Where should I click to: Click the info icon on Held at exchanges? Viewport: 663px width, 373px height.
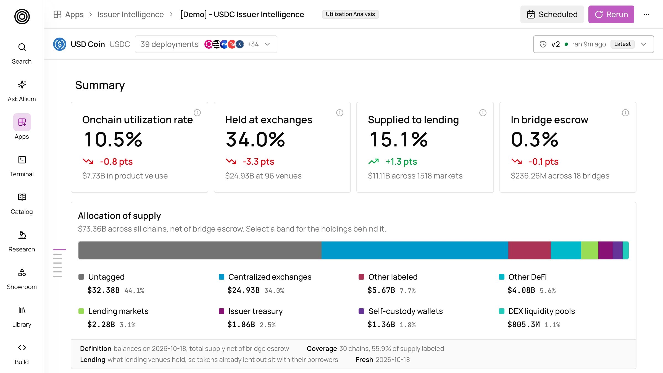coord(340,113)
